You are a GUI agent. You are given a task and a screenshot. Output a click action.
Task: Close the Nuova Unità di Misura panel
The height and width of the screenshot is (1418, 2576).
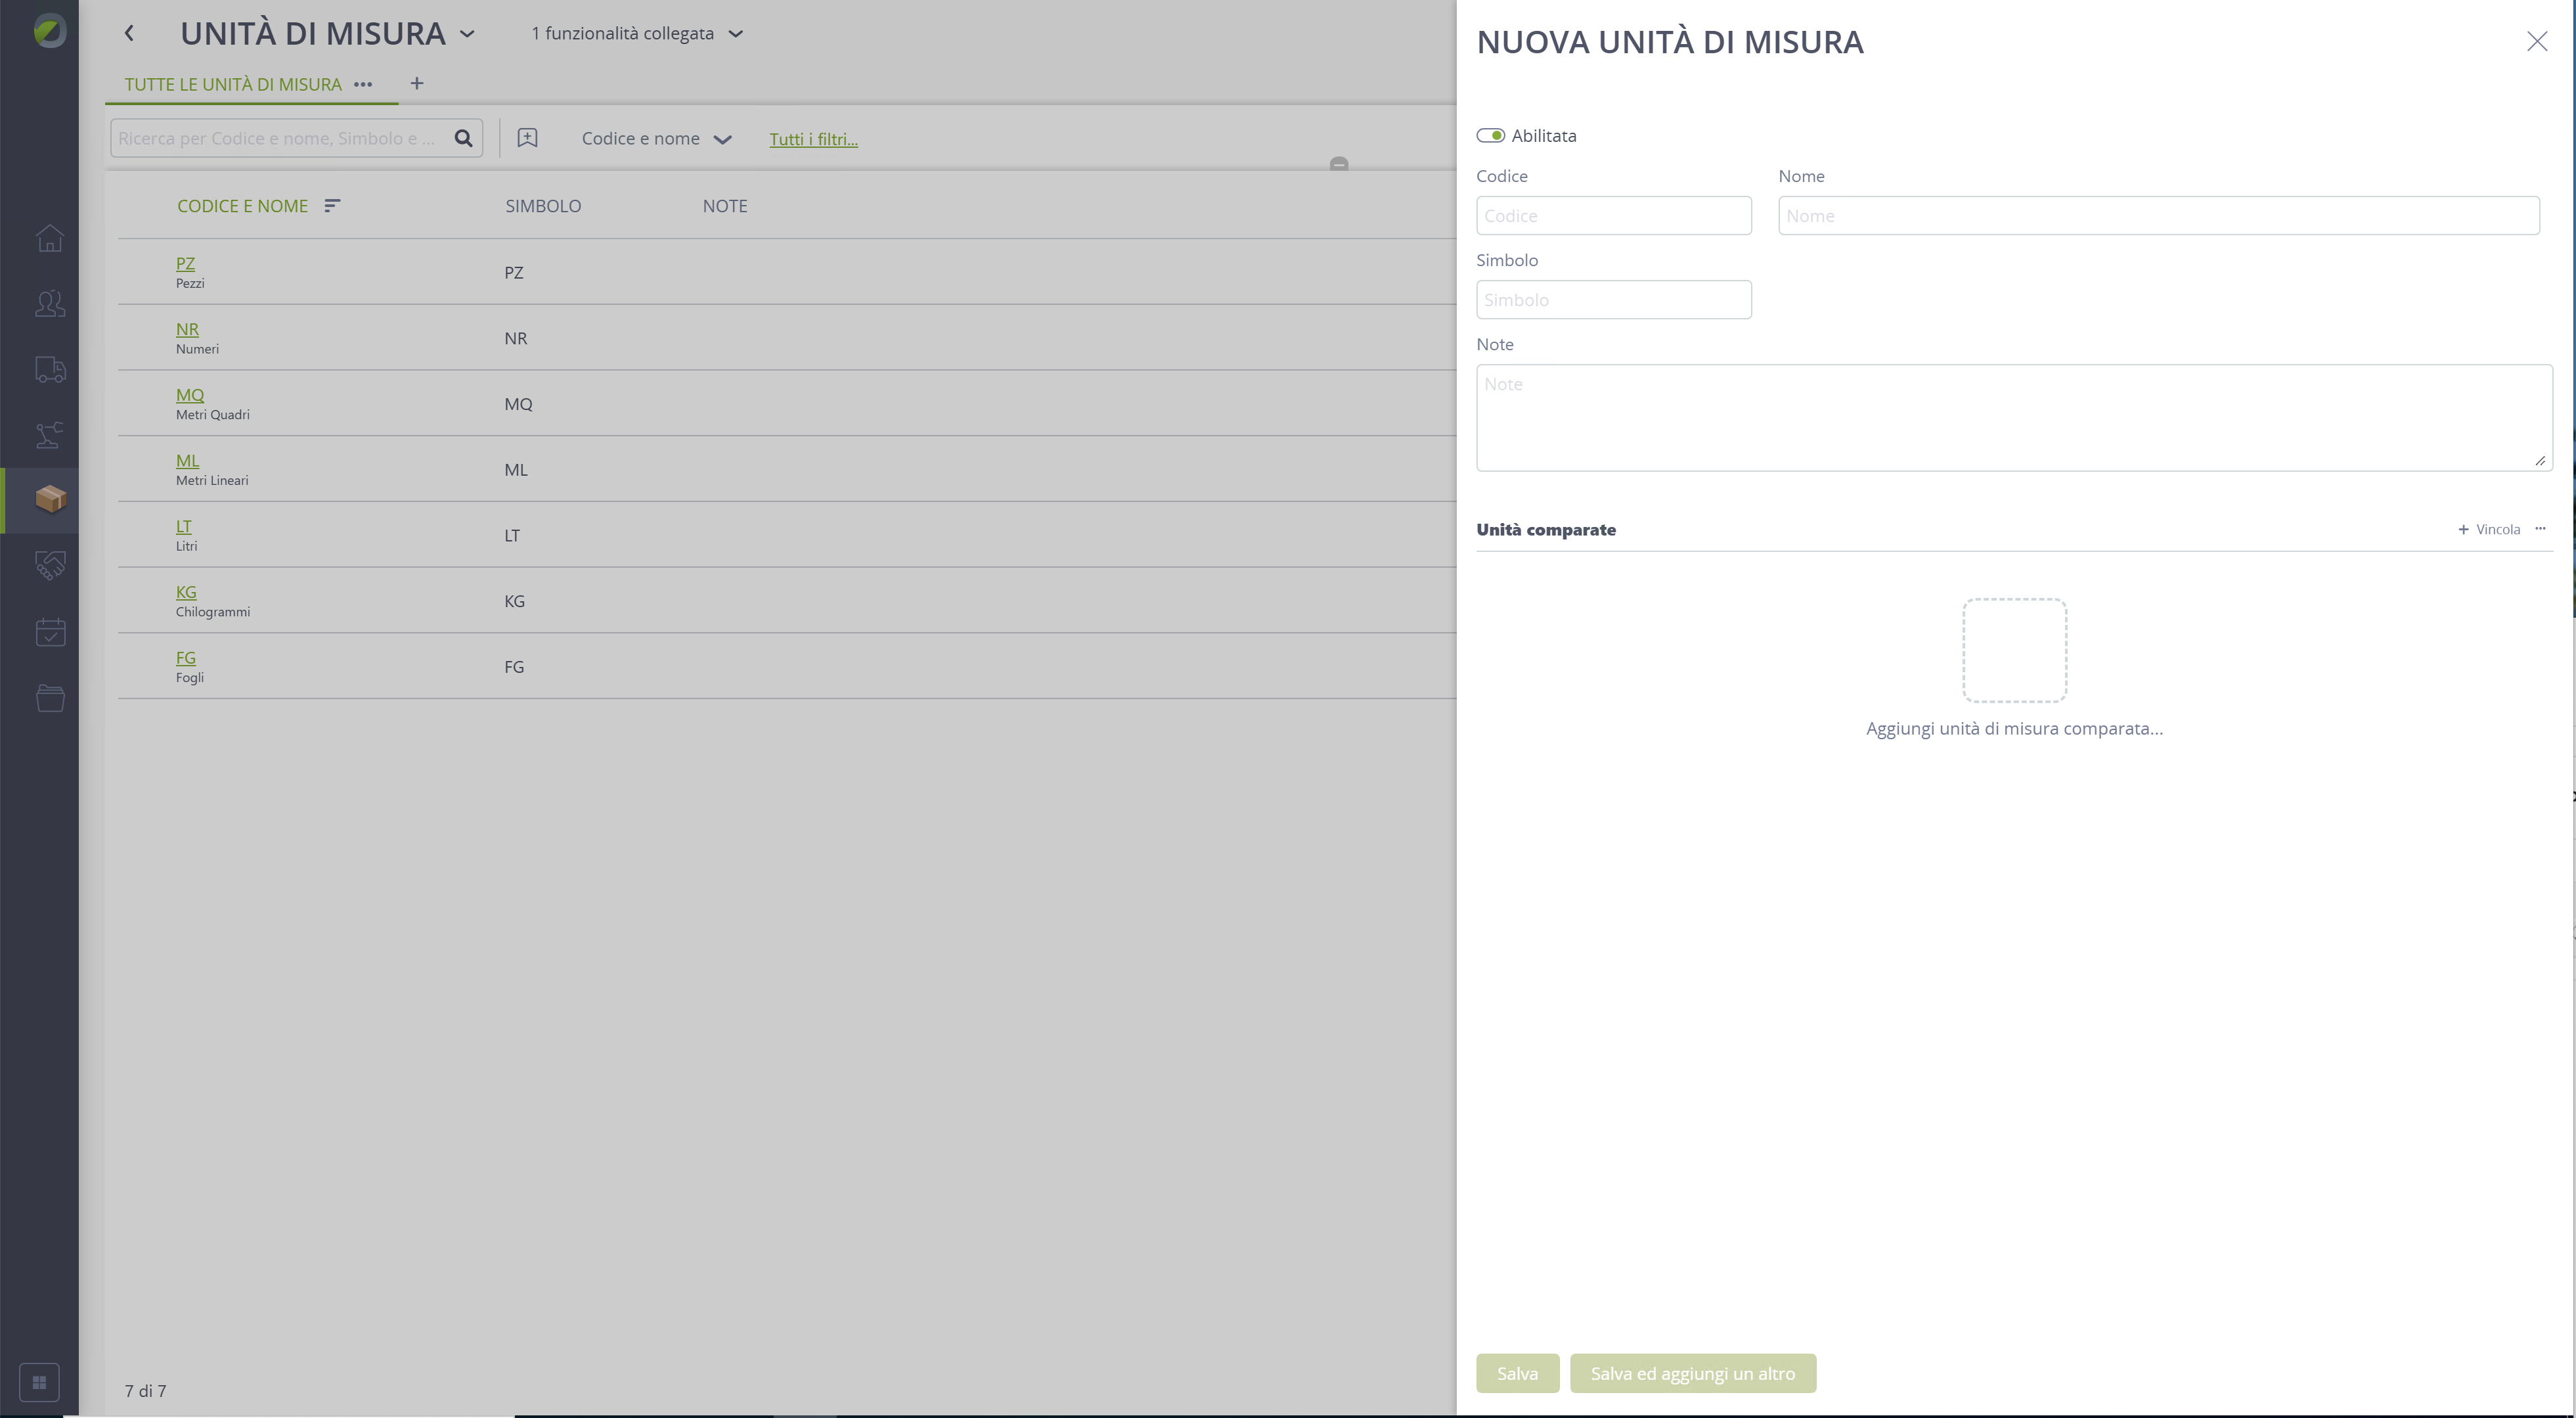coord(2537,41)
